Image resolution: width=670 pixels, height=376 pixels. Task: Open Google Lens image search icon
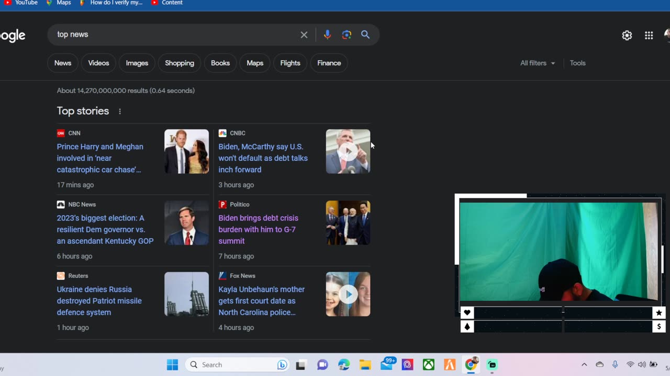pos(347,34)
